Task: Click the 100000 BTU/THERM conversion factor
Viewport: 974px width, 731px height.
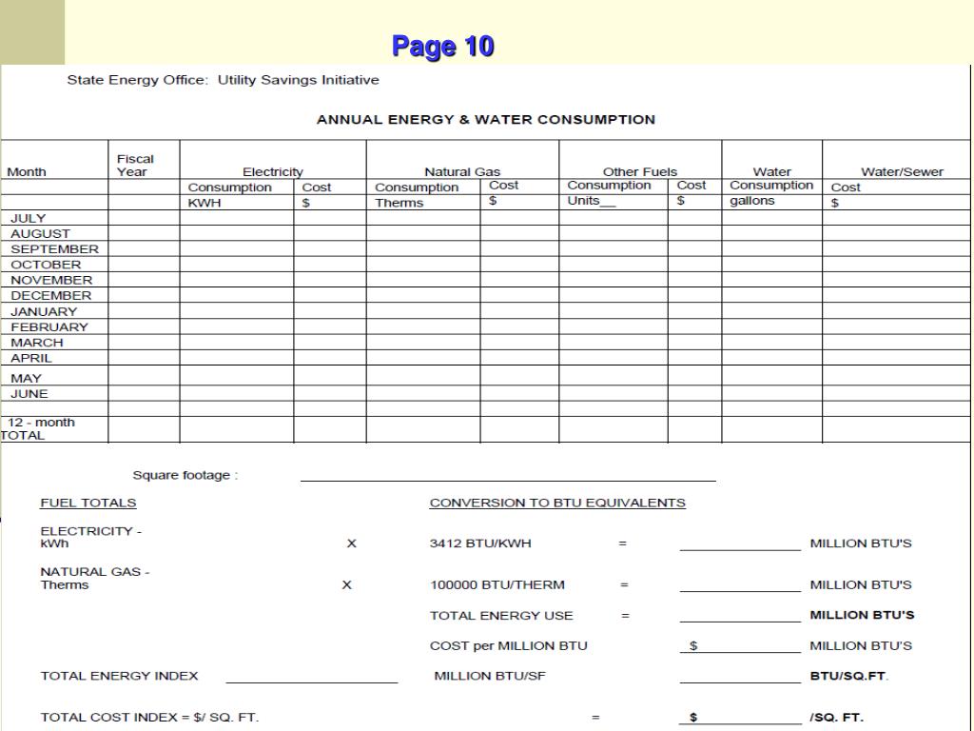Action: click(497, 585)
